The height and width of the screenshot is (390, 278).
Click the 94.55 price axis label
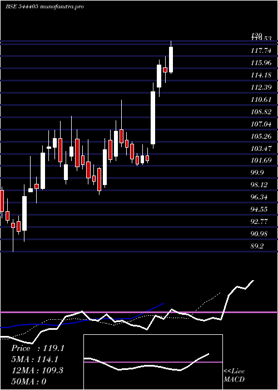(260, 209)
